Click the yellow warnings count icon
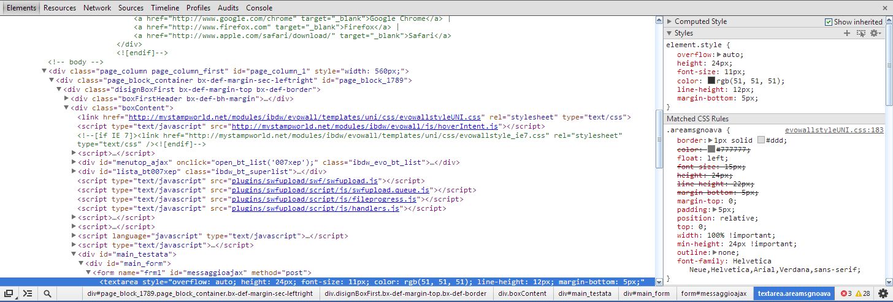893x302 pixels. 859,294
